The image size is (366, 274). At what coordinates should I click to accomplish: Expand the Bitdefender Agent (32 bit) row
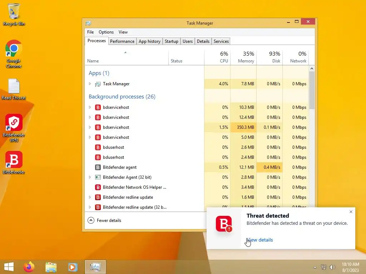(90, 177)
